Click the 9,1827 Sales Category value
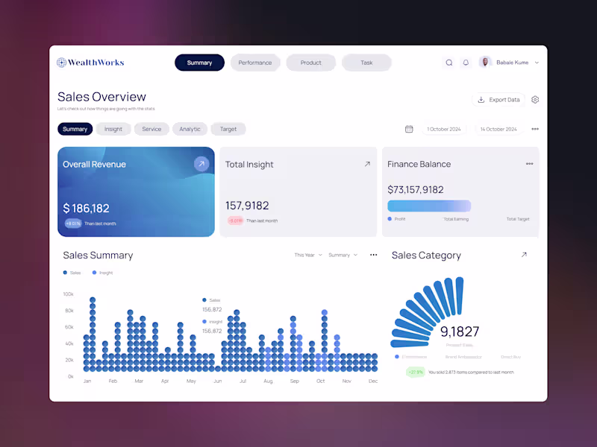The image size is (597, 447). point(460,332)
